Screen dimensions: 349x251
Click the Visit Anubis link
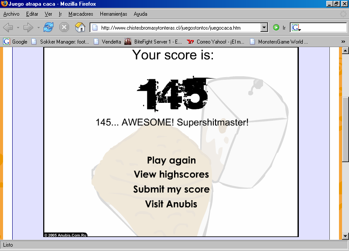pyautogui.click(x=171, y=204)
